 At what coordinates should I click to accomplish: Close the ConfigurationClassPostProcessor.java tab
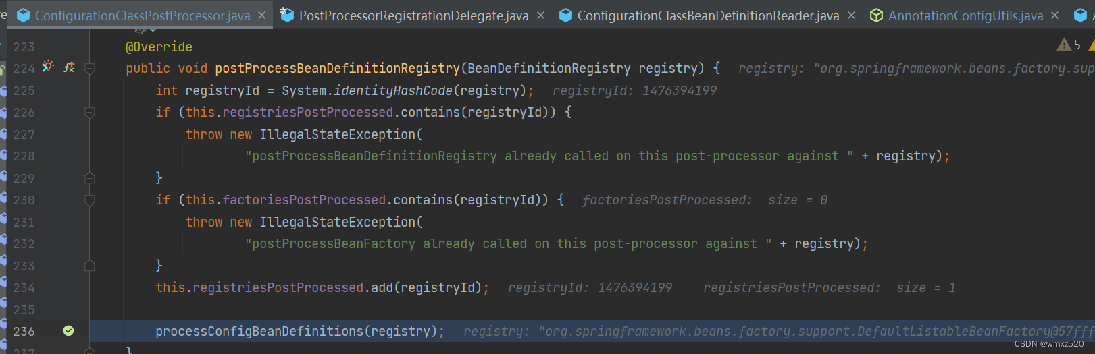point(262,15)
